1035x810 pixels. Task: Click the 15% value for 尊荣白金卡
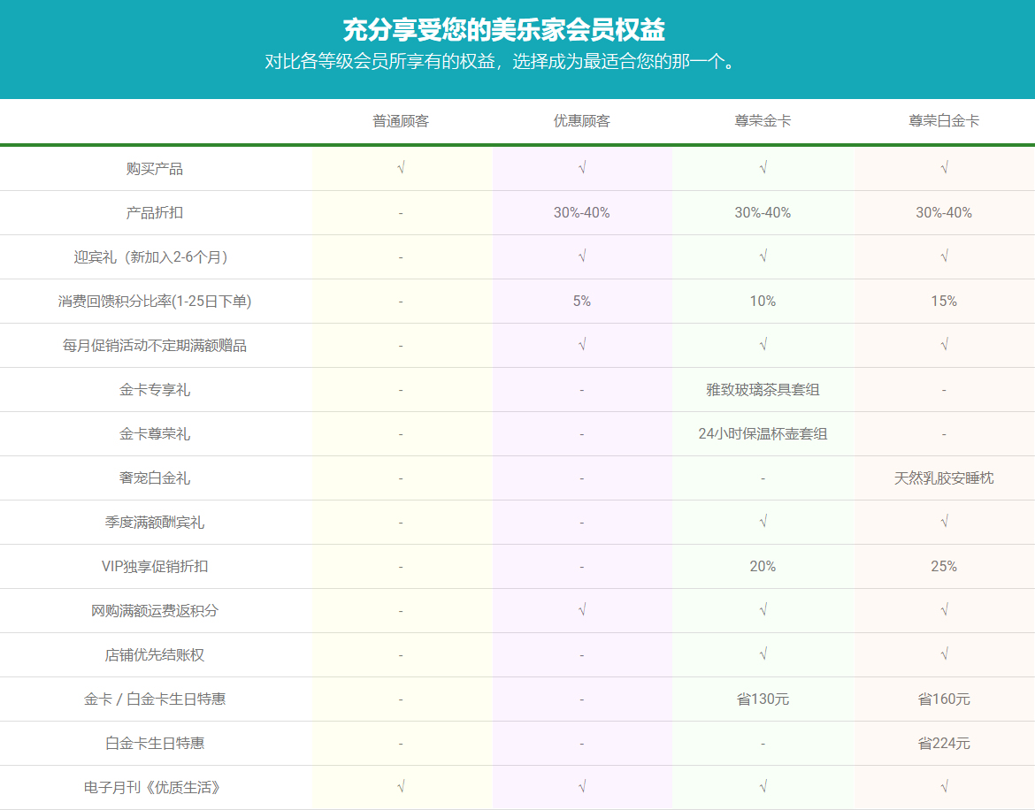[944, 302]
